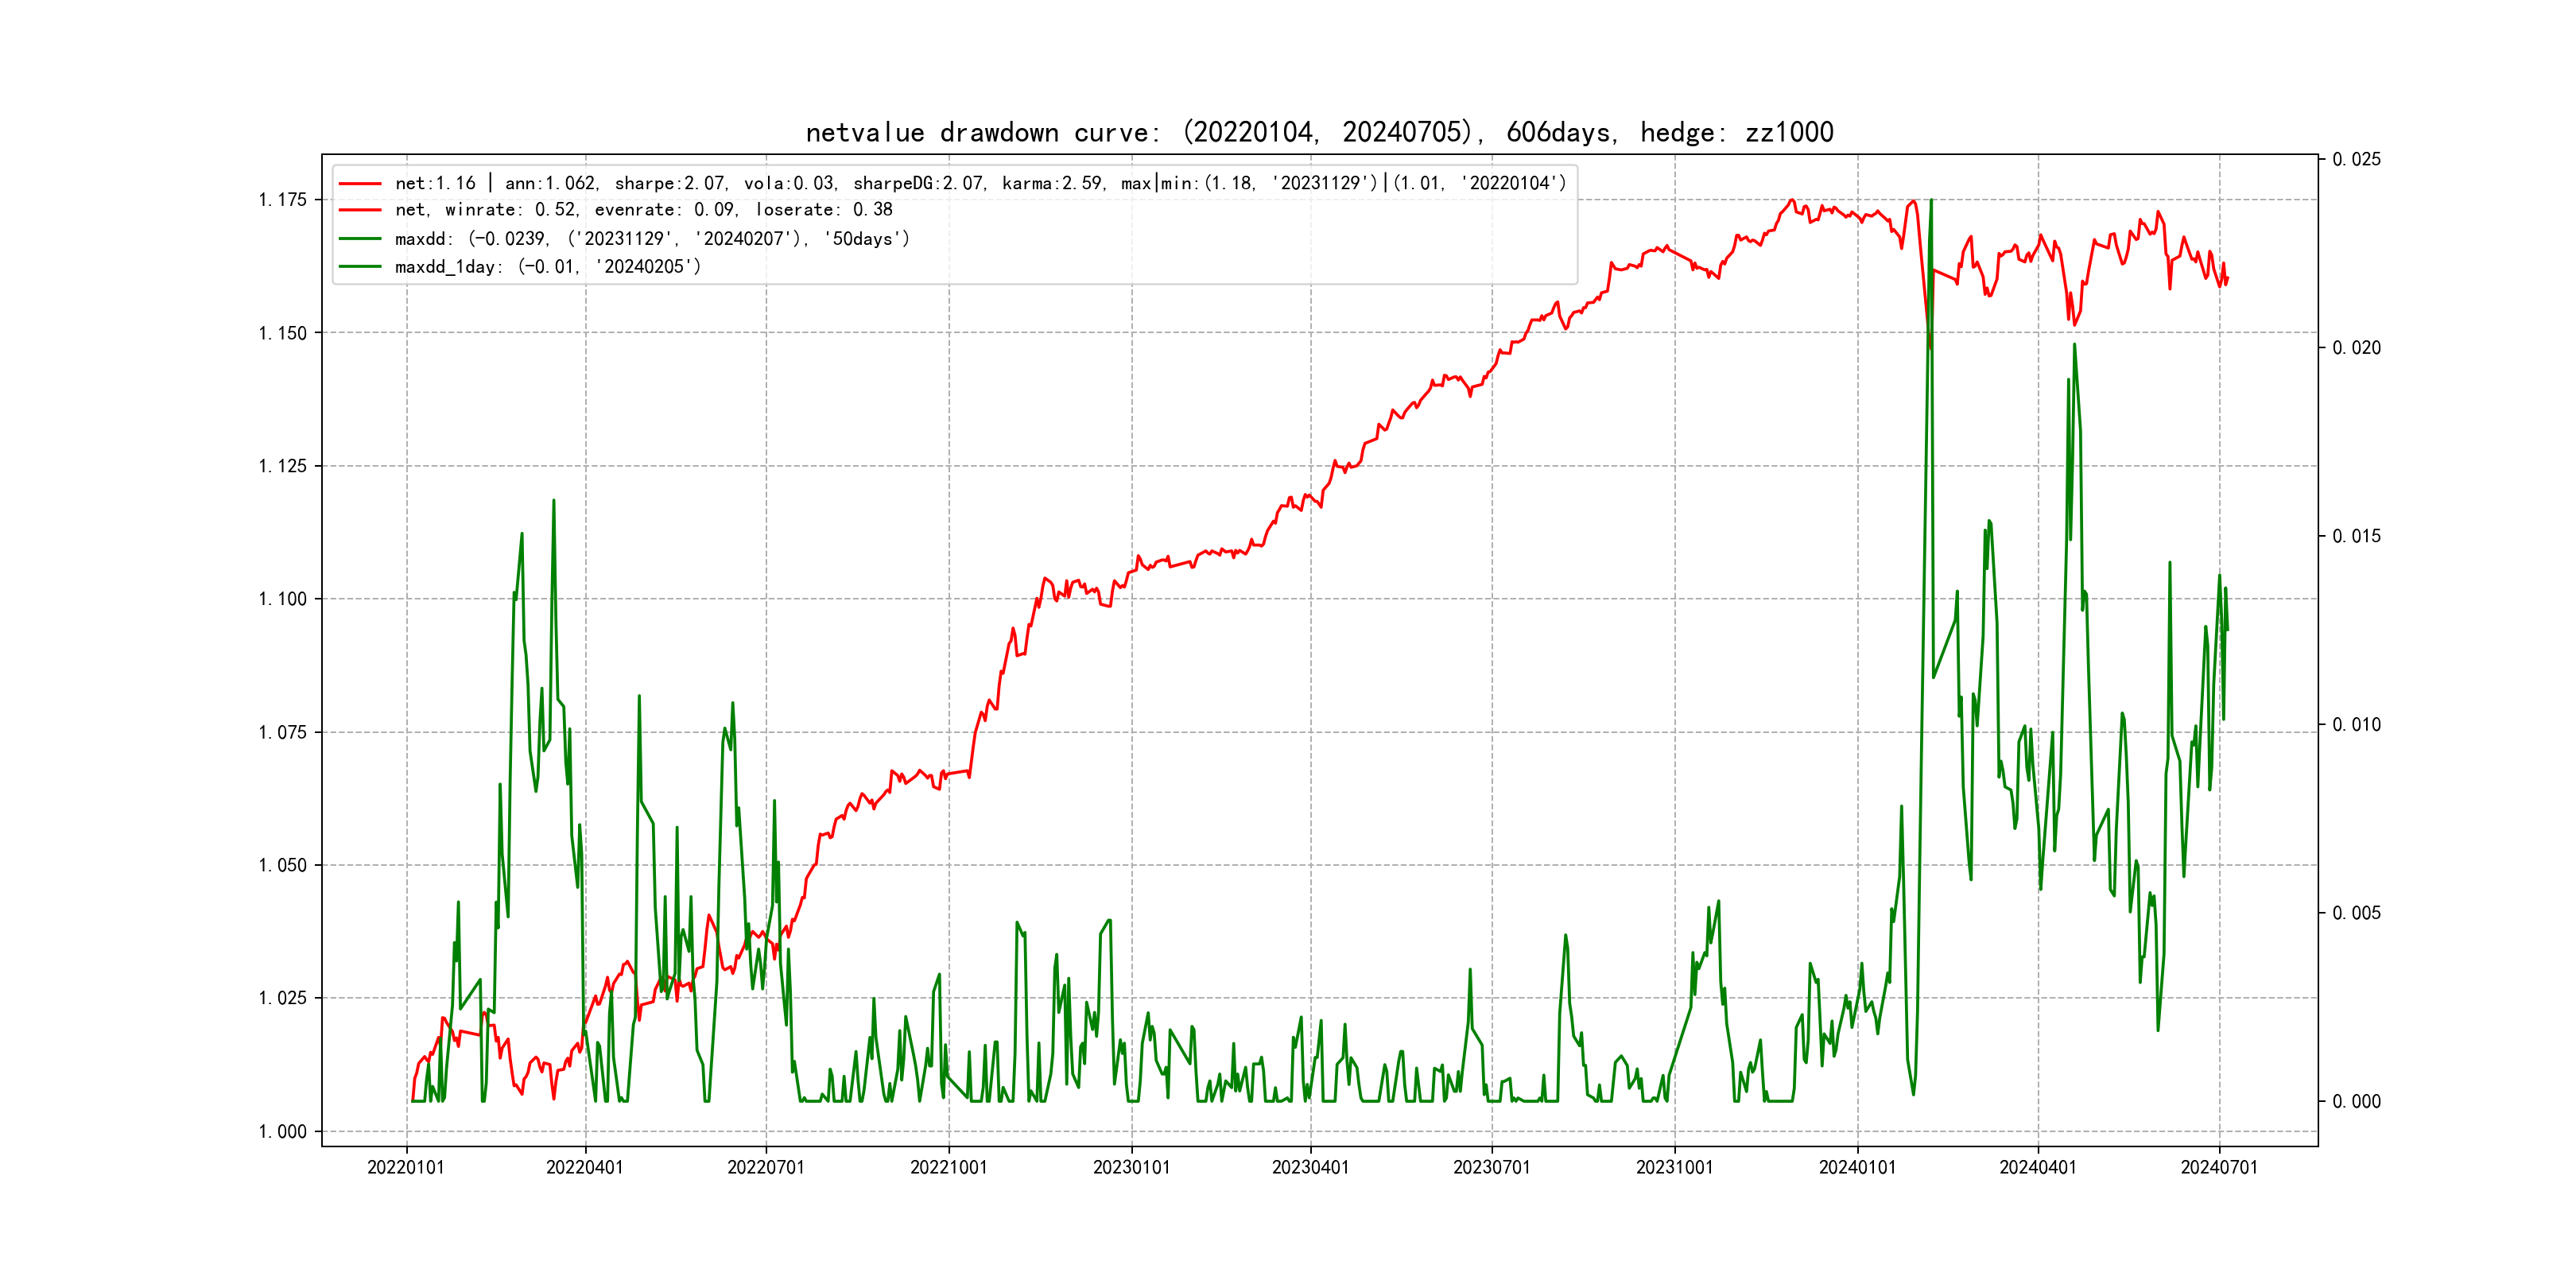Click the 1.000 left axis tick label
2576x1288 pixels.
(282, 1132)
